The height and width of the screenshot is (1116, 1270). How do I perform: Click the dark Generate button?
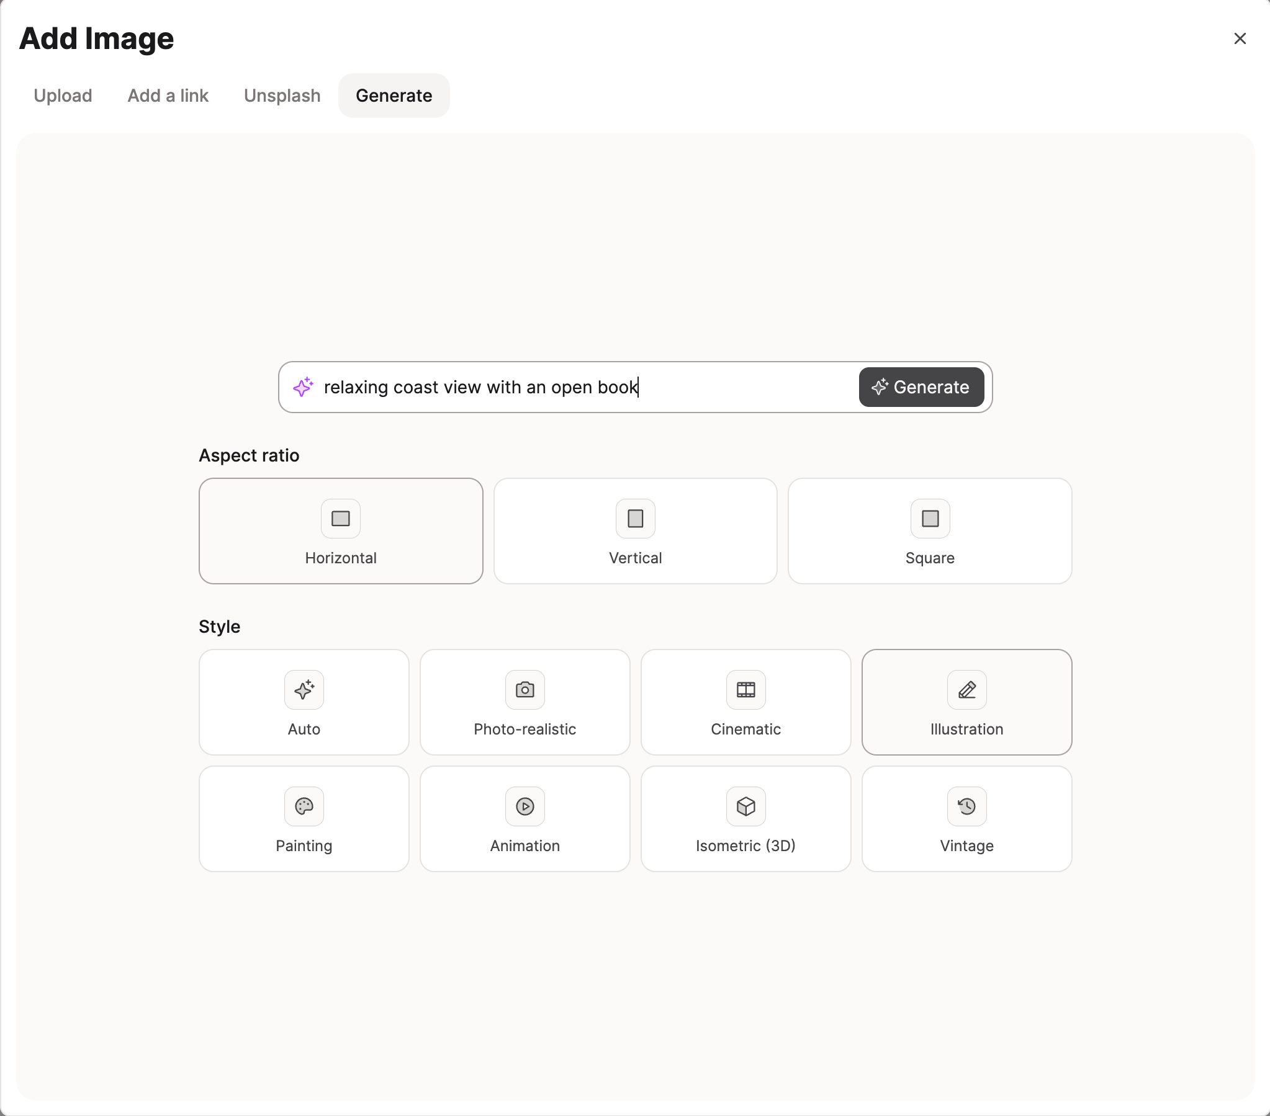pyautogui.click(x=921, y=387)
